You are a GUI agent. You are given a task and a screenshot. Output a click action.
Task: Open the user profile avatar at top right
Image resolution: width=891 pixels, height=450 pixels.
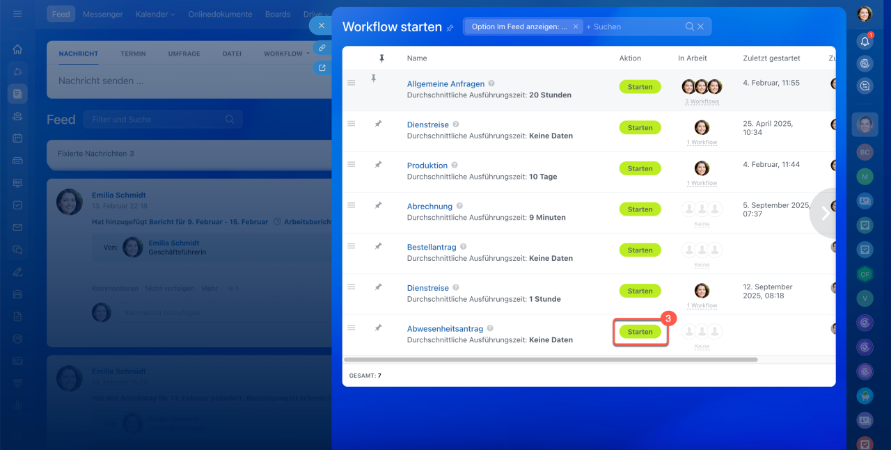click(865, 14)
